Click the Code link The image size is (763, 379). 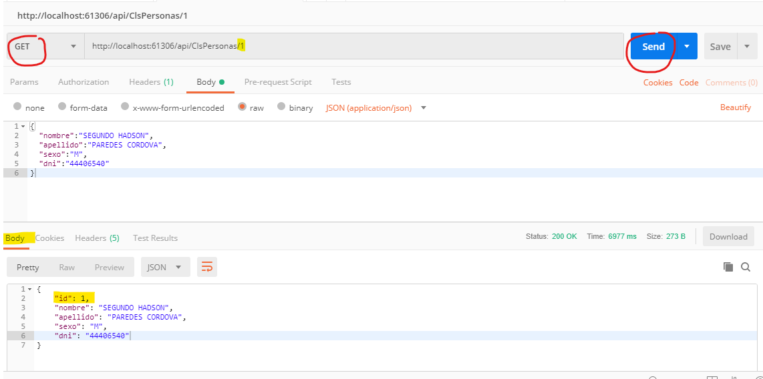(x=689, y=83)
